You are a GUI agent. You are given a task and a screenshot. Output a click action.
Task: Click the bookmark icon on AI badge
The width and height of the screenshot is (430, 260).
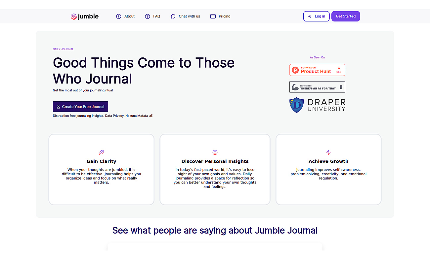click(x=341, y=87)
